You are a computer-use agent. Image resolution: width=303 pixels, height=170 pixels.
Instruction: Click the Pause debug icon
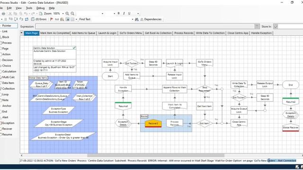tap(5, 19)
